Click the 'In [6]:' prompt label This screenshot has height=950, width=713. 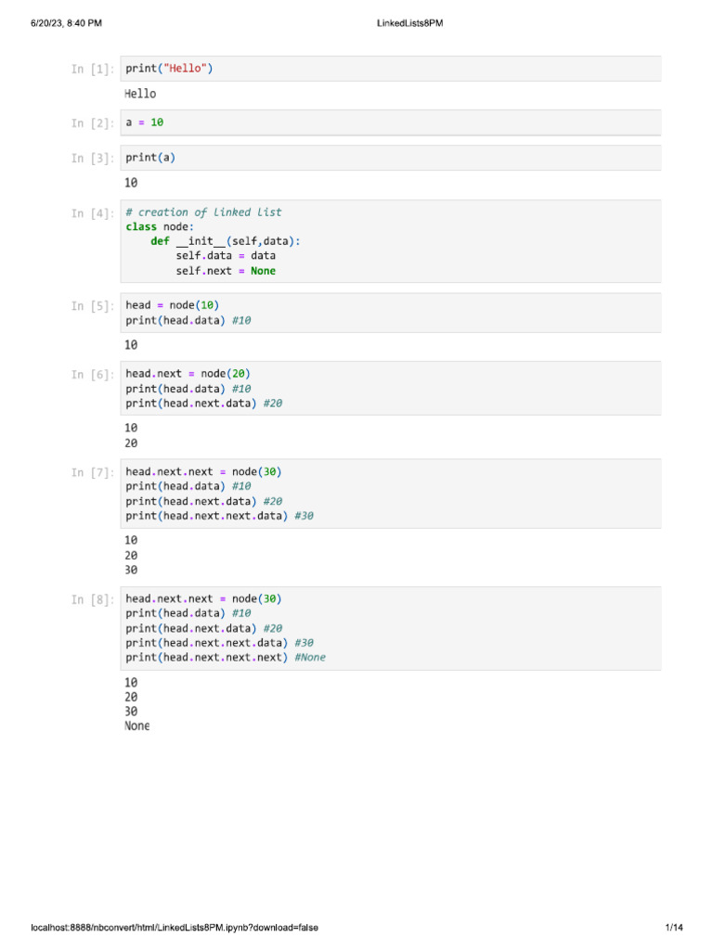93,375
